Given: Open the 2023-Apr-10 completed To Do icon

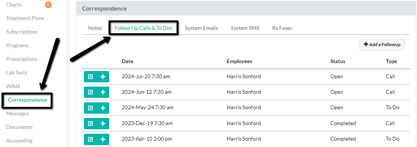Looking at the screenshot, I should click(x=90, y=139).
